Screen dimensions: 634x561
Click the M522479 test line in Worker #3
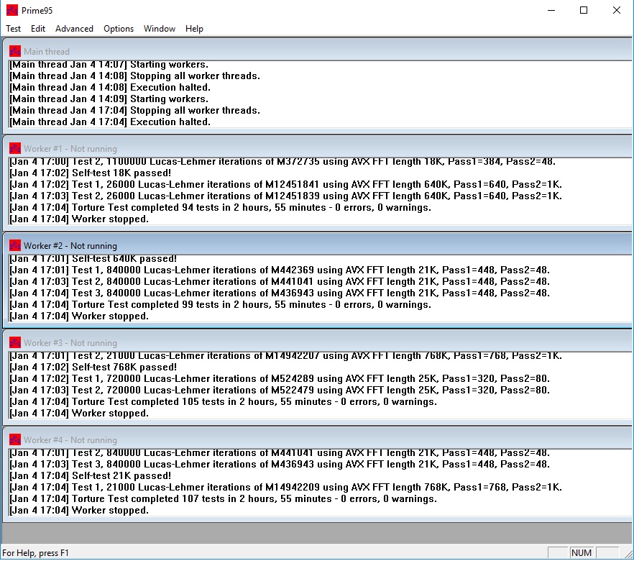[x=280, y=390]
